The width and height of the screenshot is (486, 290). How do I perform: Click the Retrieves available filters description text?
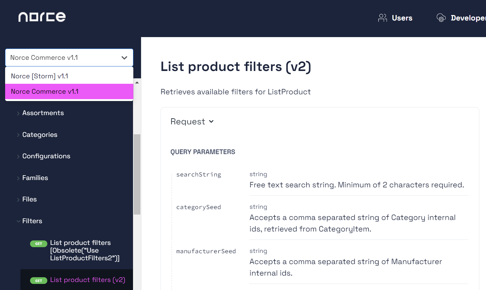pyautogui.click(x=236, y=92)
